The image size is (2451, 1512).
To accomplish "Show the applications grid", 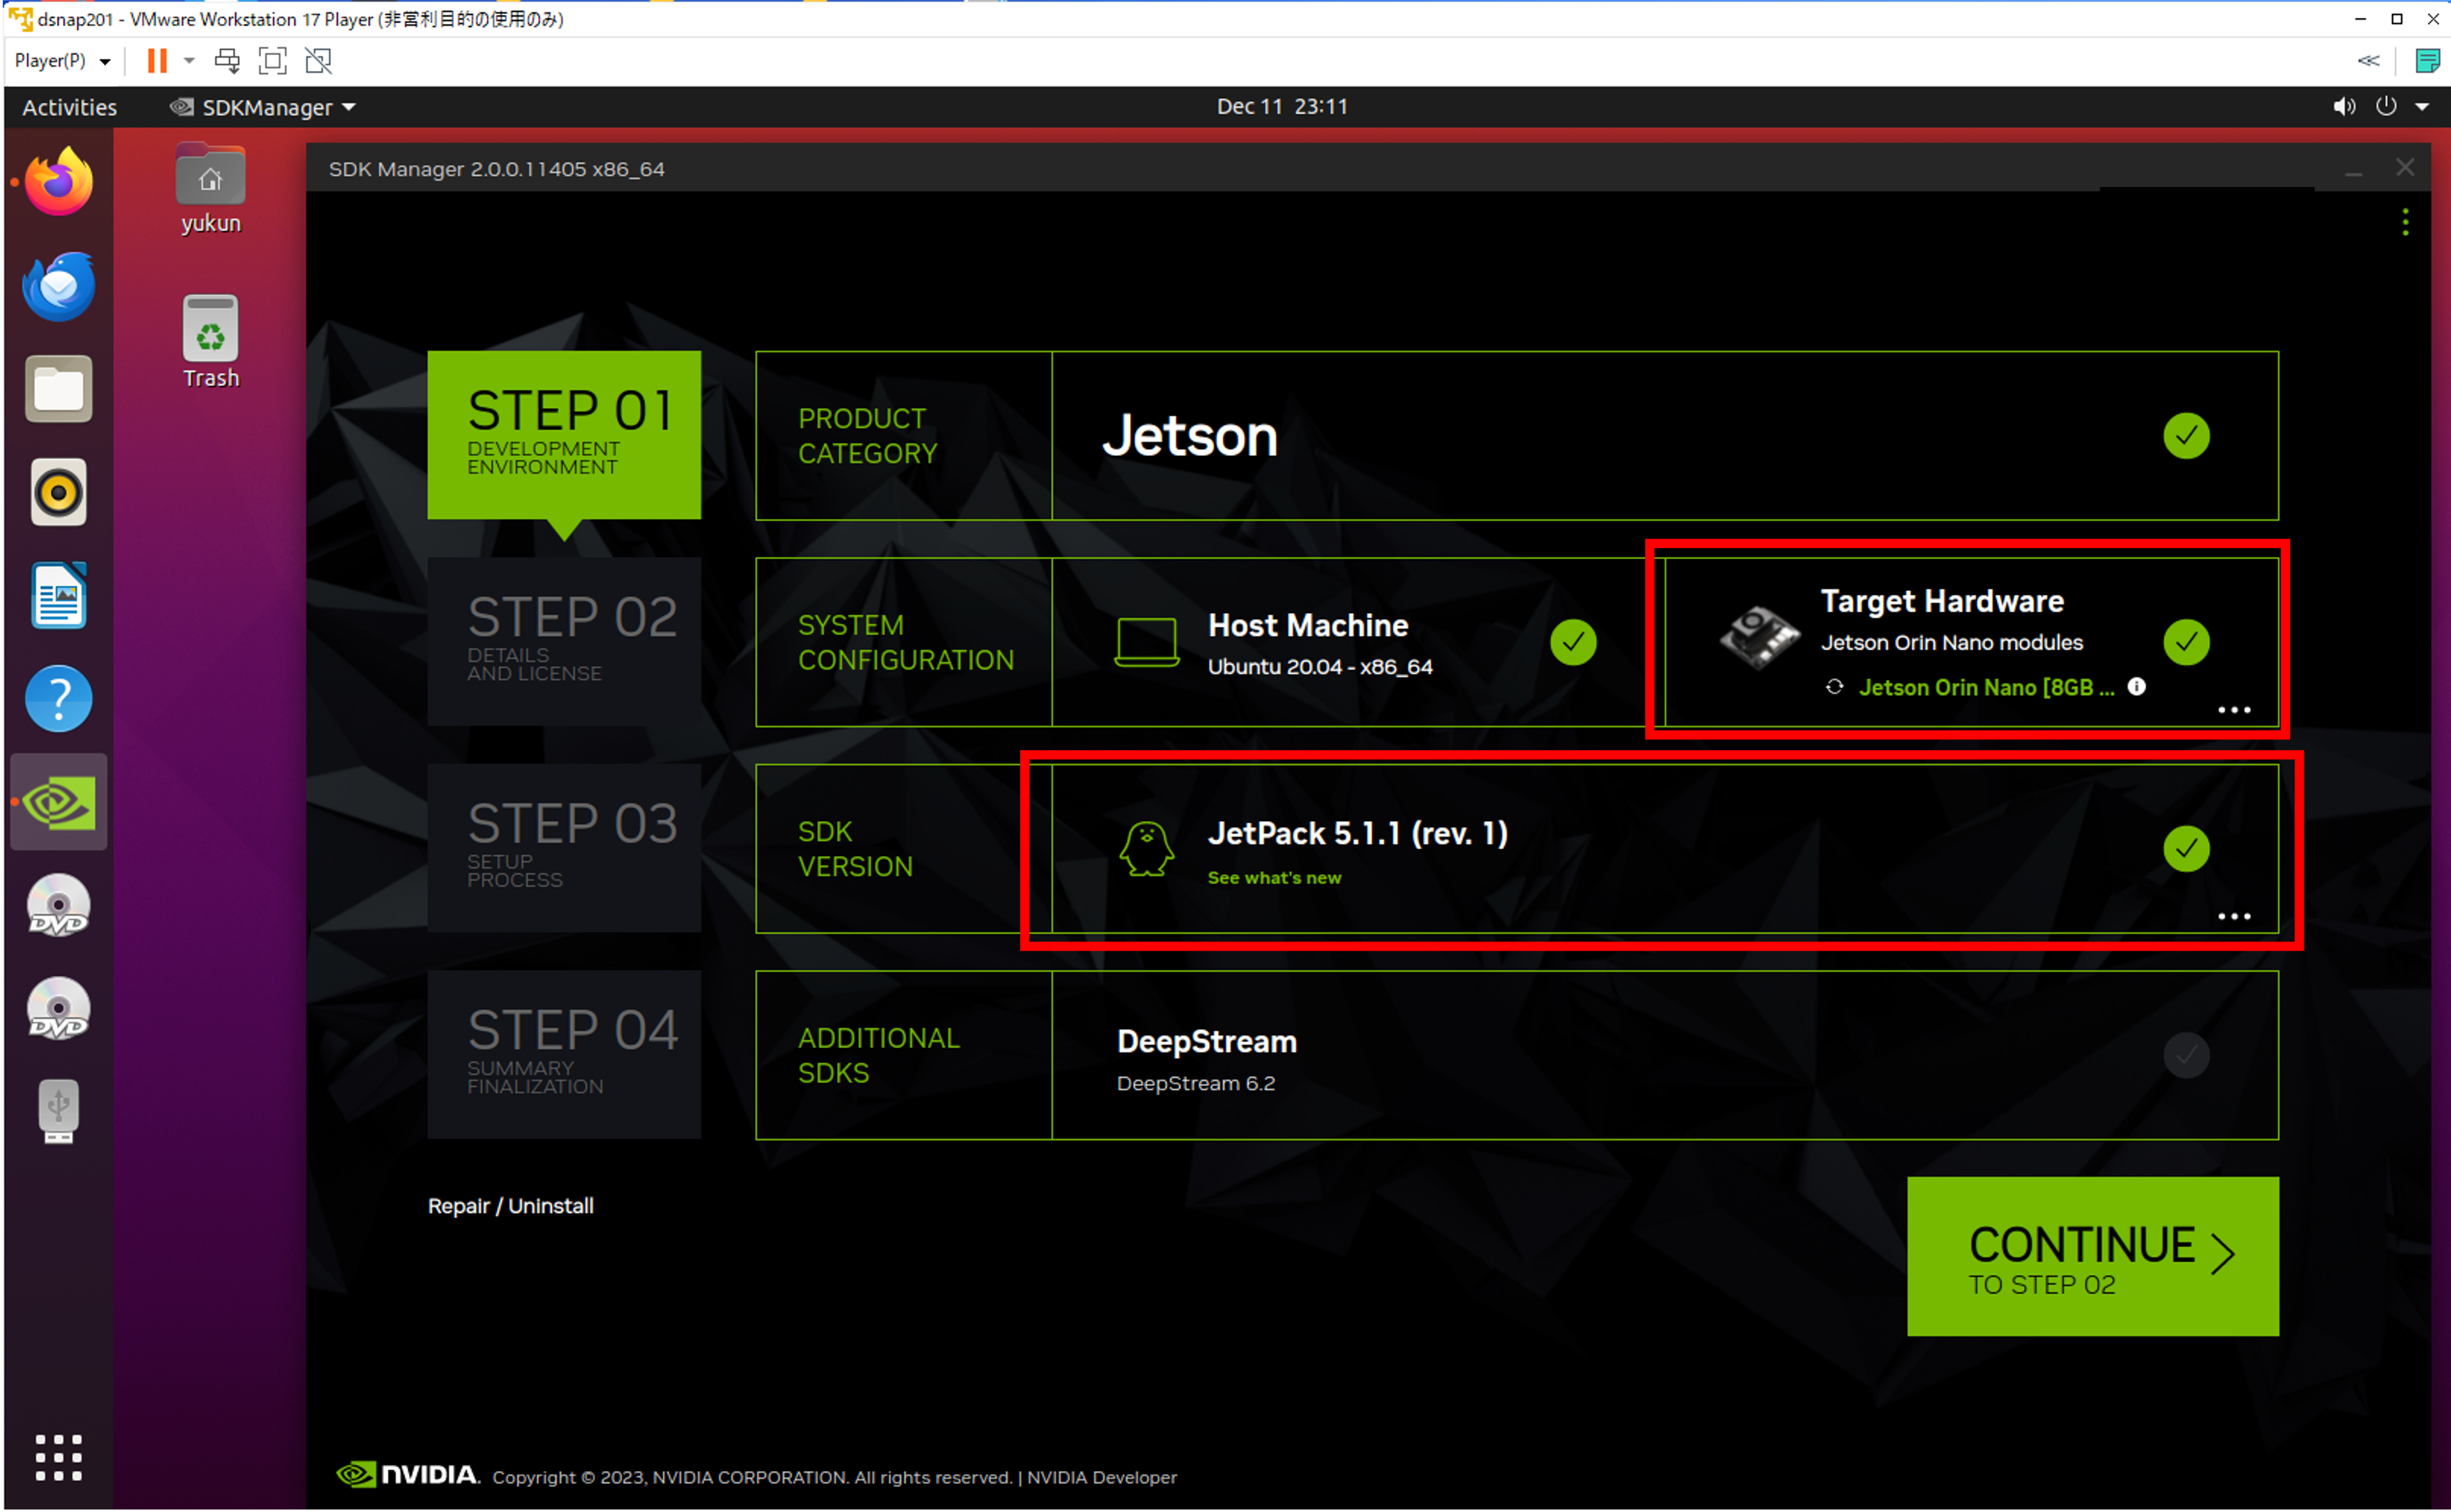I will [x=59, y=1457].
